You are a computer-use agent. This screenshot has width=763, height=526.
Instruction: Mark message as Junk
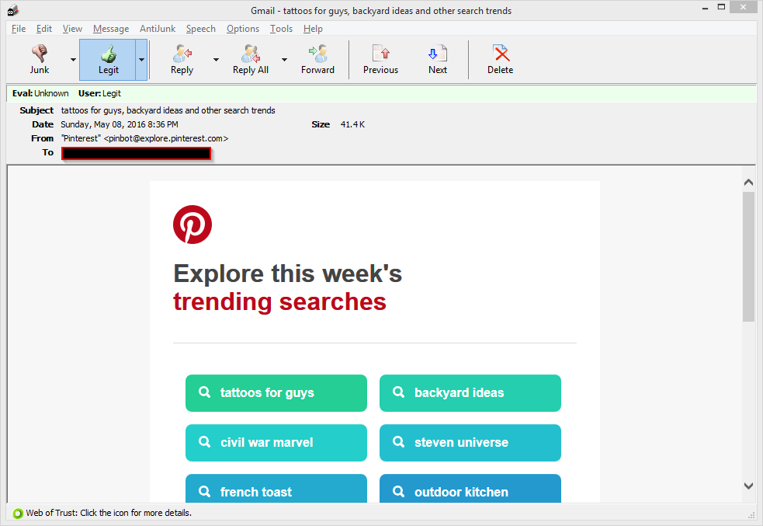click(40, 59)
